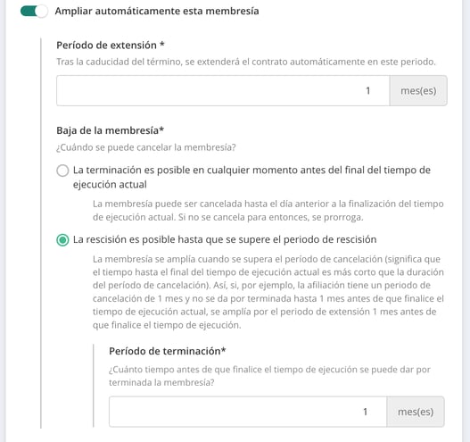Click the 'Período de terminación*' heading
470x442 pixels.
tap(168, 351)
